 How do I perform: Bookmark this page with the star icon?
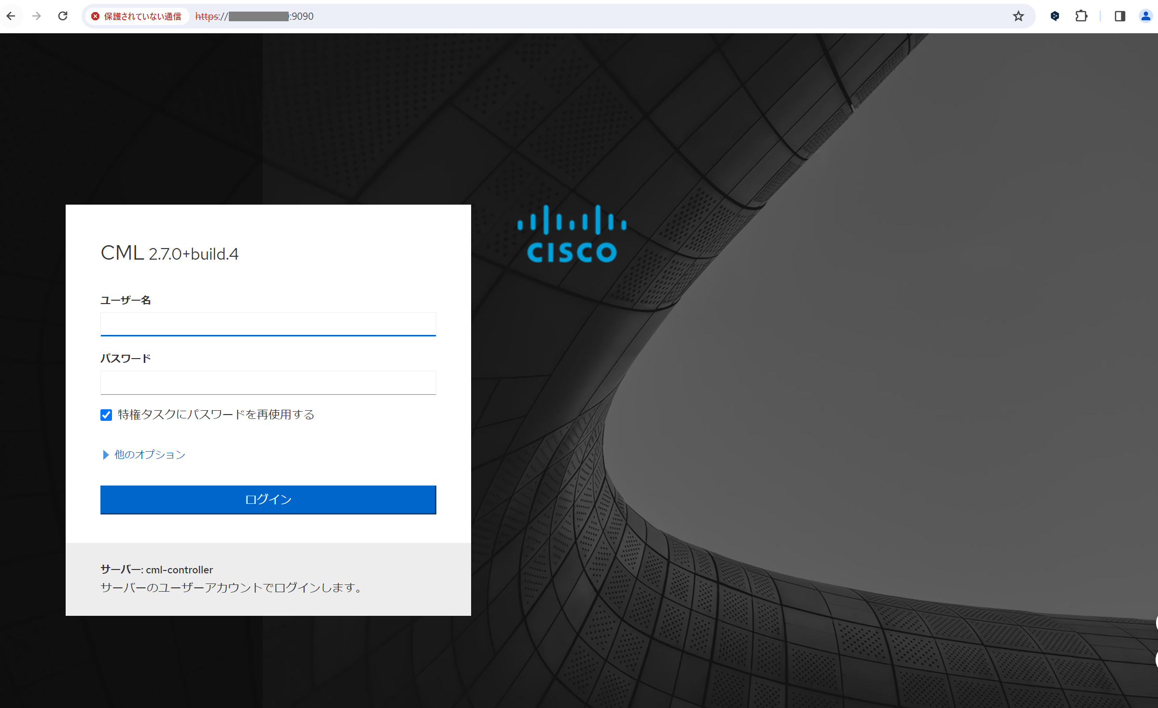[1018, 16]
